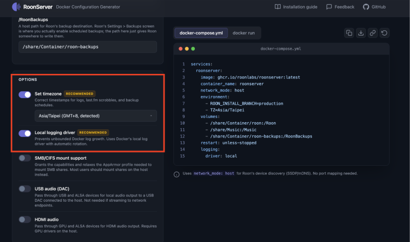The image size is (410, 242).
Task: Click the 'TZ=Asia/Taipei' code line
Action: [x=227, y=110]
